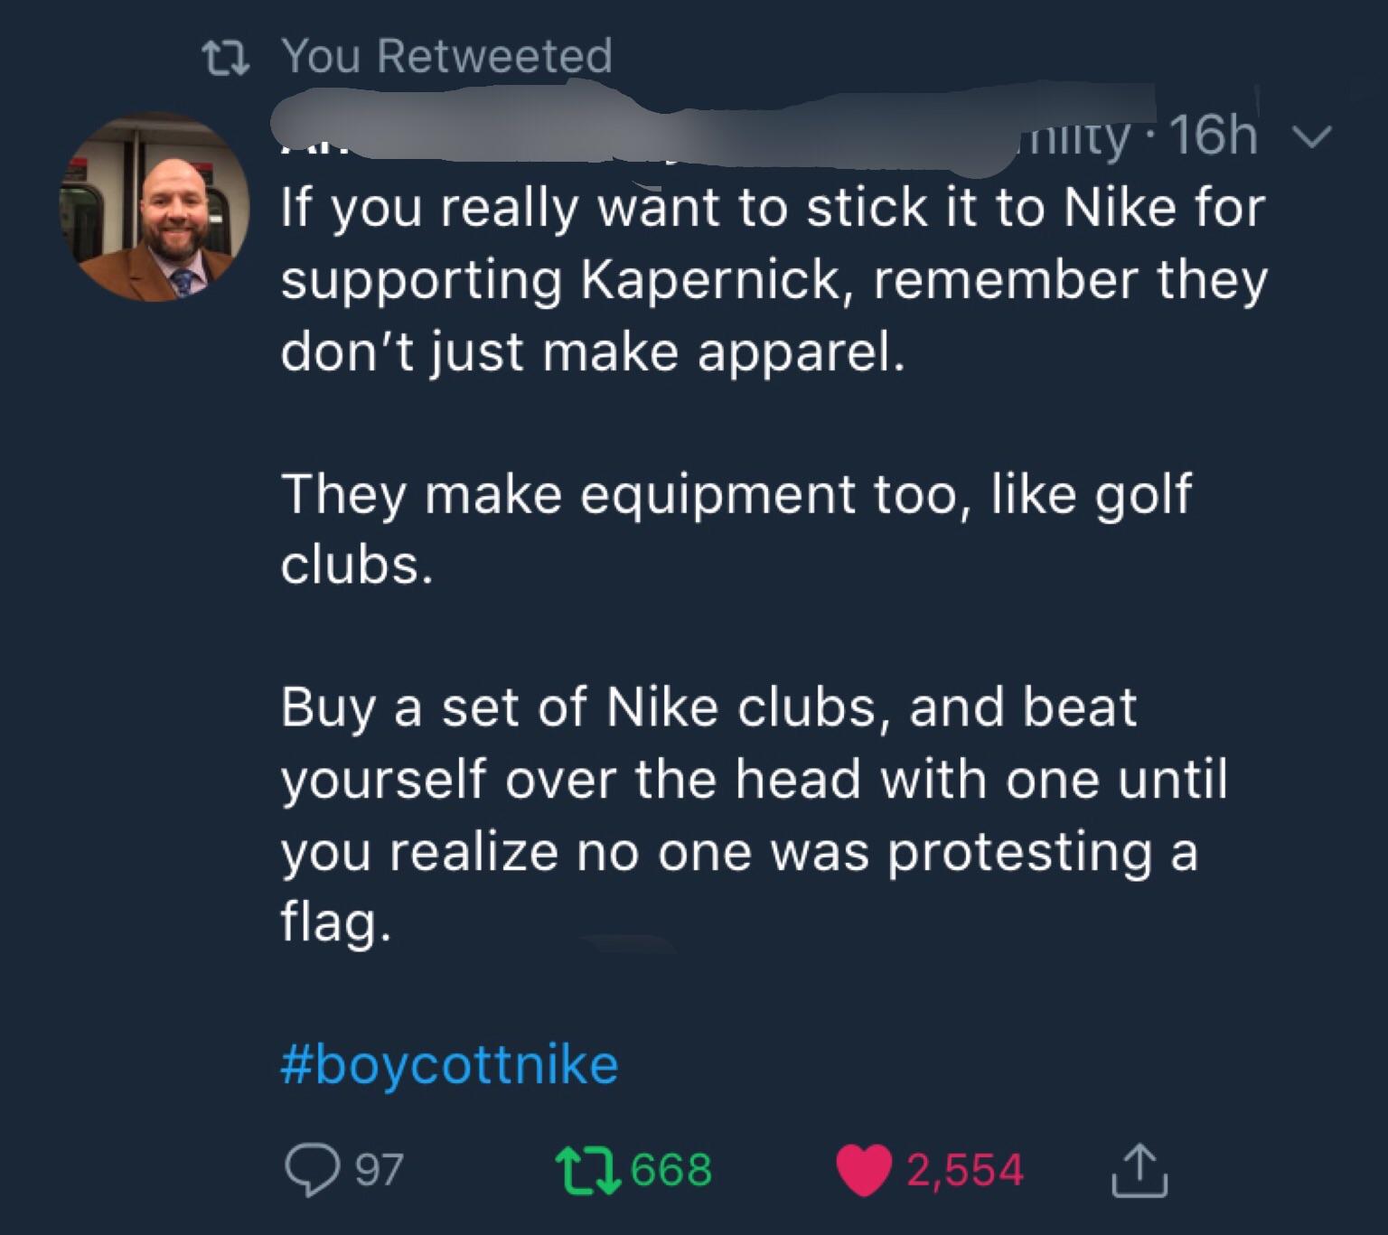Open the author's profile photo

[155, 208]
